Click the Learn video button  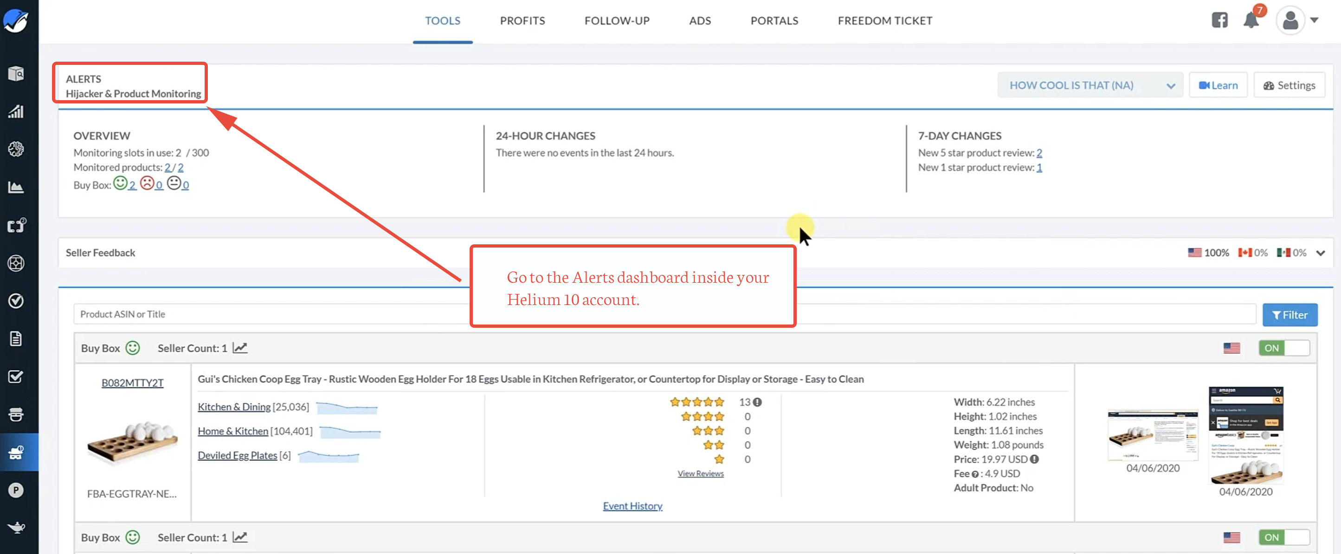(x=1218, y=85)
